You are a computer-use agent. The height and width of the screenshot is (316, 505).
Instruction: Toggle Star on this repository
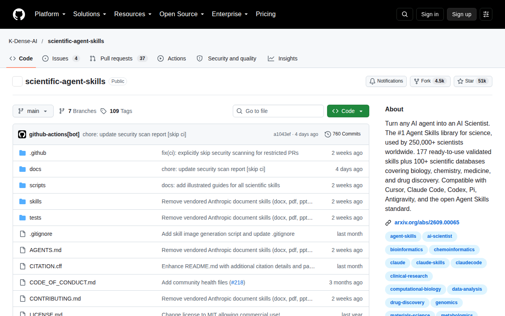coord(473,81)
